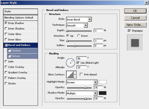Click the Angle light direction dial
This screenshot has height=109, width=149.
[70, 63]
